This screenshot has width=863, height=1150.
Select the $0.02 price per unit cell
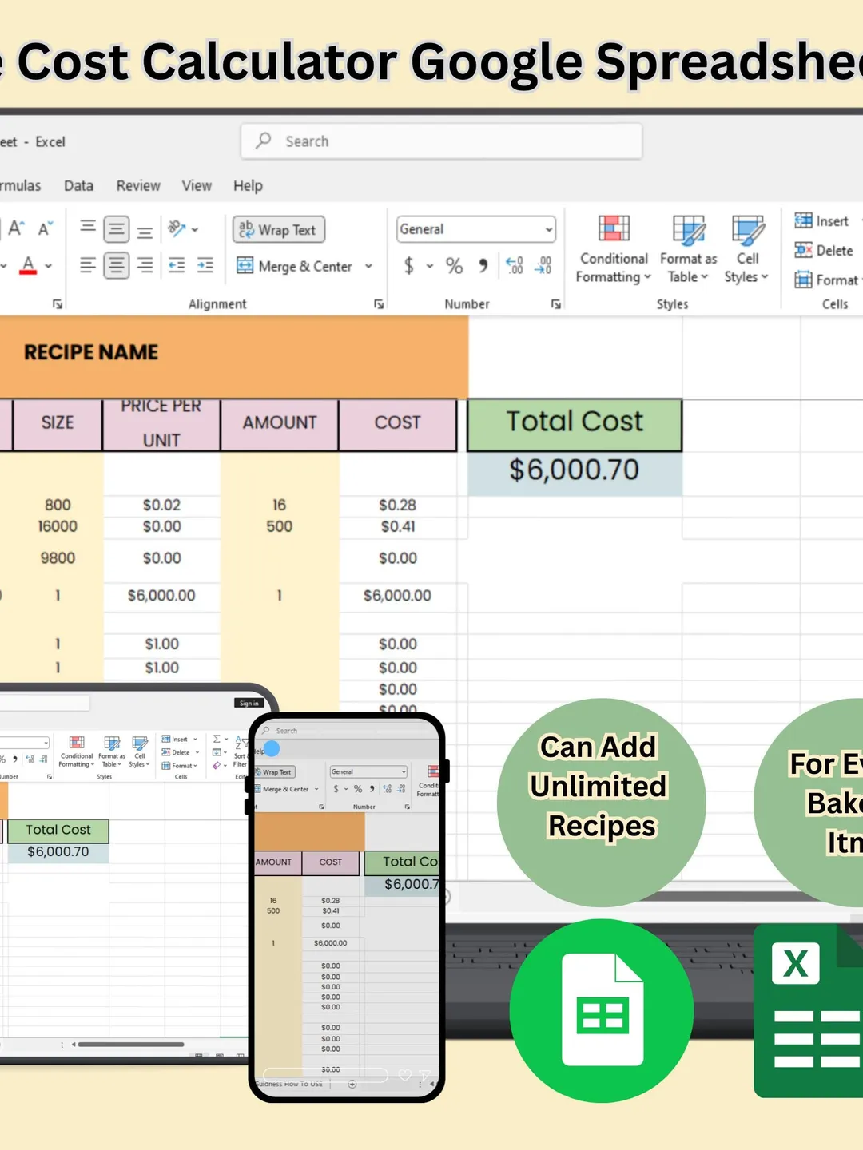click(x=161, y=505)
